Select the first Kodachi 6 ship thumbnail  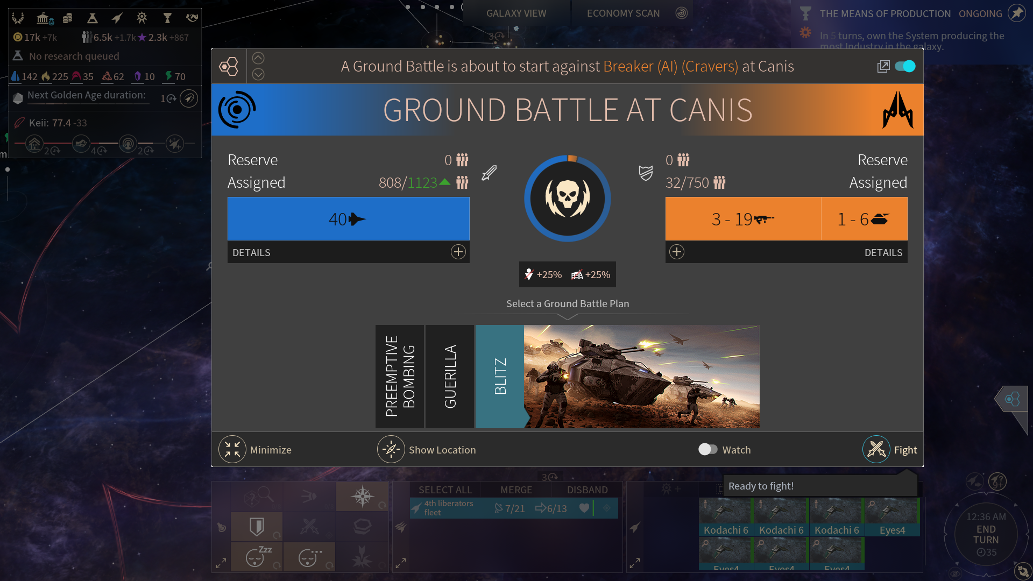[725, 516]
